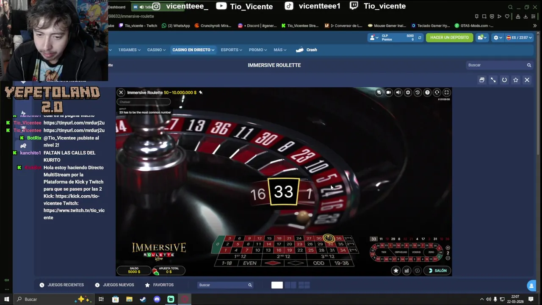Expand the user account dropdown
The height and width of the screenshot is (305, 542).
click(373, 38)
